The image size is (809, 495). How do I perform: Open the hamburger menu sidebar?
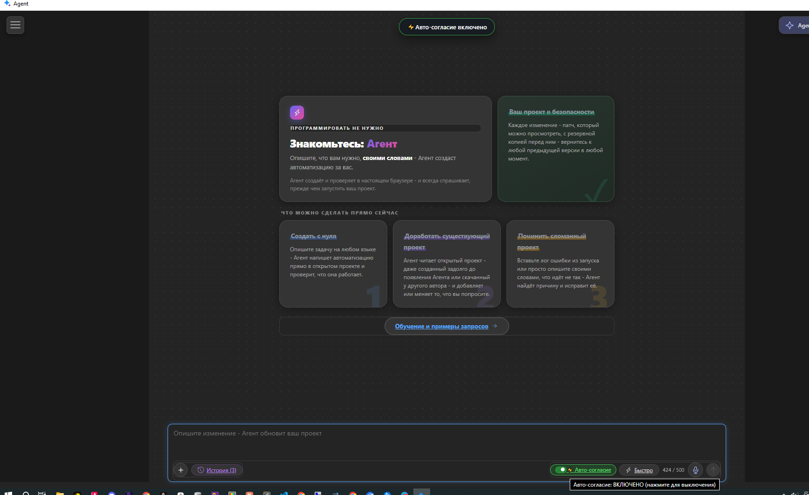tap(15, 25)
